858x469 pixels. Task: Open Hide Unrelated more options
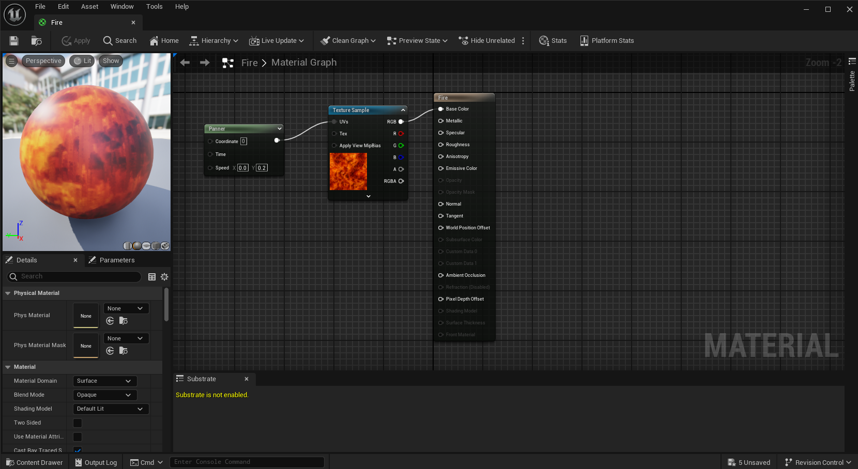coord(523,41)
